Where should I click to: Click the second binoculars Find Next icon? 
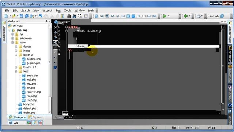click(74, 16)
